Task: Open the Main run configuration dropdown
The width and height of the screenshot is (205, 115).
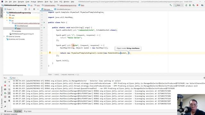Action: (x=179, y=5)
